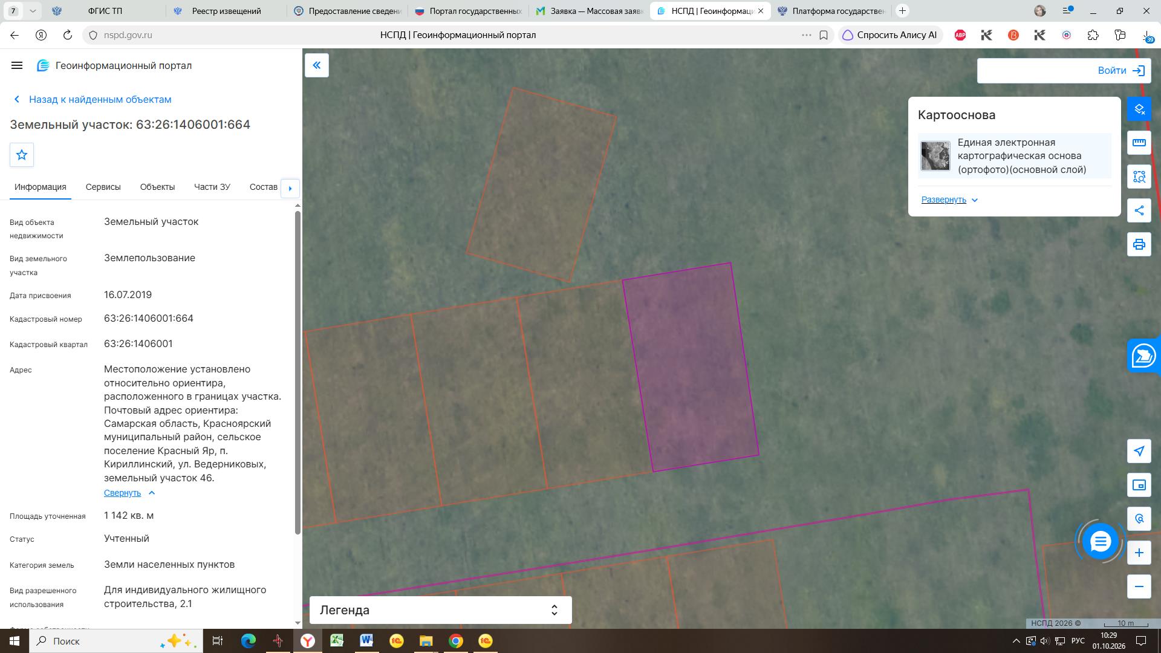Switch to the Объекты tab

pyautogui.click(x=157, y=187)
